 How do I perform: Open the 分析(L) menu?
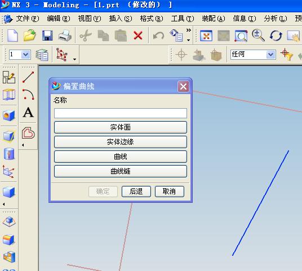[276, 19]
